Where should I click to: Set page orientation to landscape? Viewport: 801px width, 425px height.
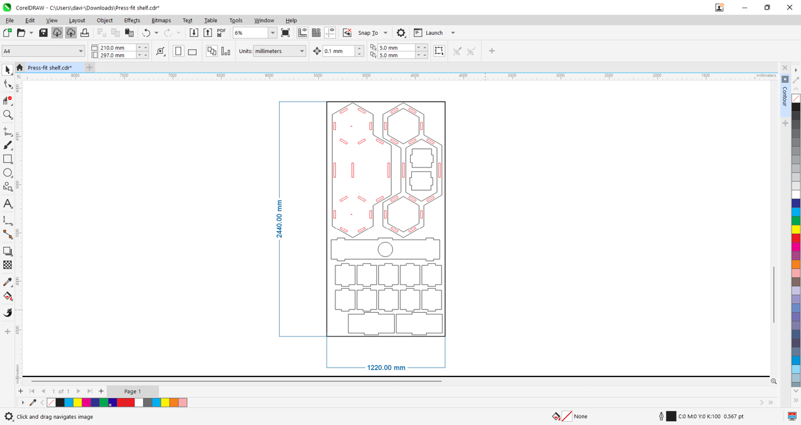point(192,51)
